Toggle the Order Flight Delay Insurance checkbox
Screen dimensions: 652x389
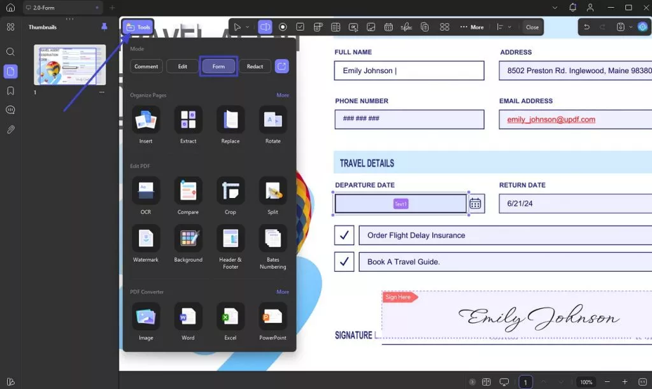point(344,235)
